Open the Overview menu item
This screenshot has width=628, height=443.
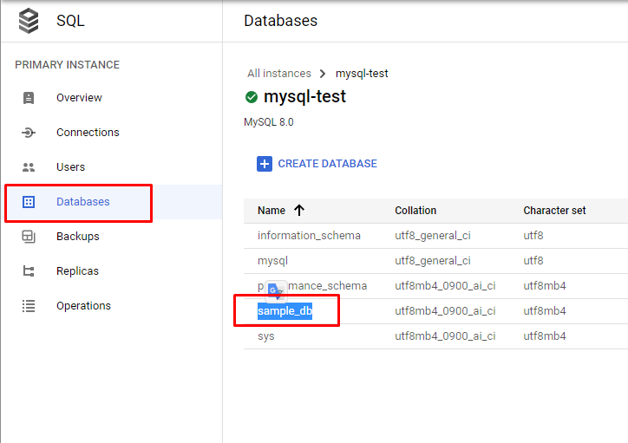[x=79, y=98]
